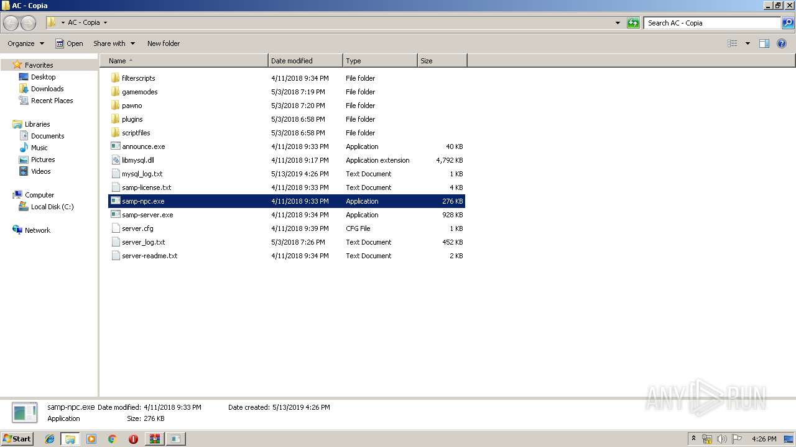The image size is (796, 447).
Task: Click the Change your view icon
Action: [x=733, y=43]
